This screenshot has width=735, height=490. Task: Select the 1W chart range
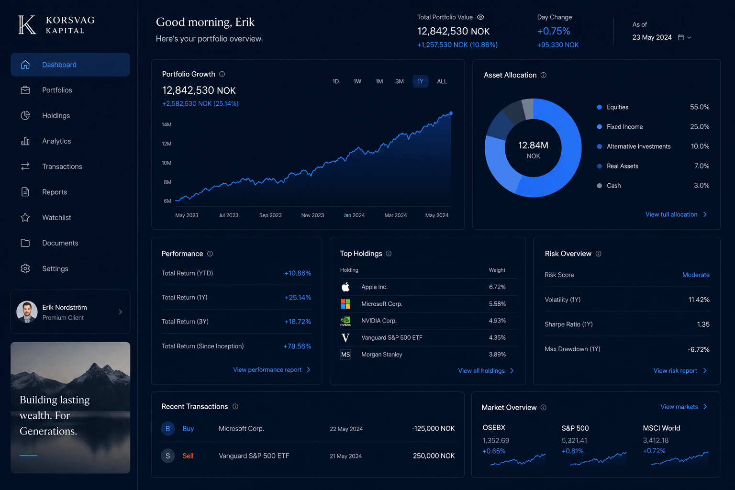(357, 81)
